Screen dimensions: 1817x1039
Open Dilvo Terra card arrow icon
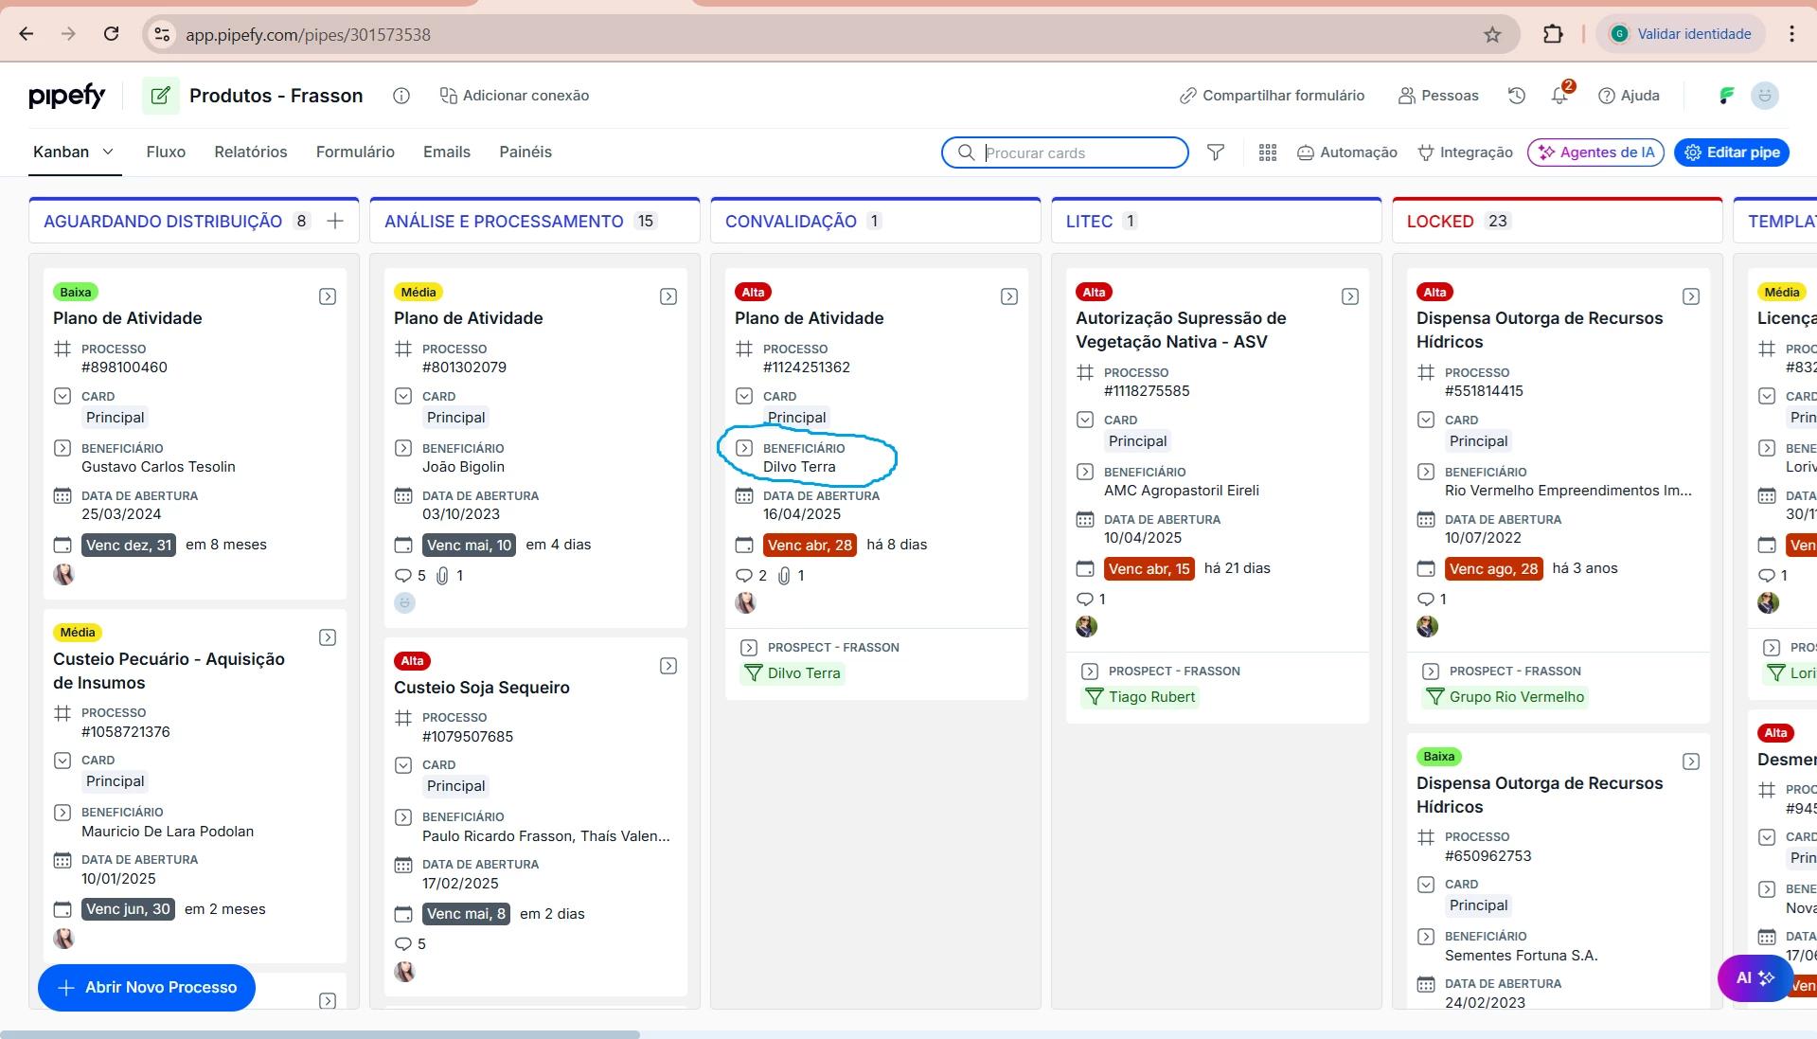point(1009,296)
